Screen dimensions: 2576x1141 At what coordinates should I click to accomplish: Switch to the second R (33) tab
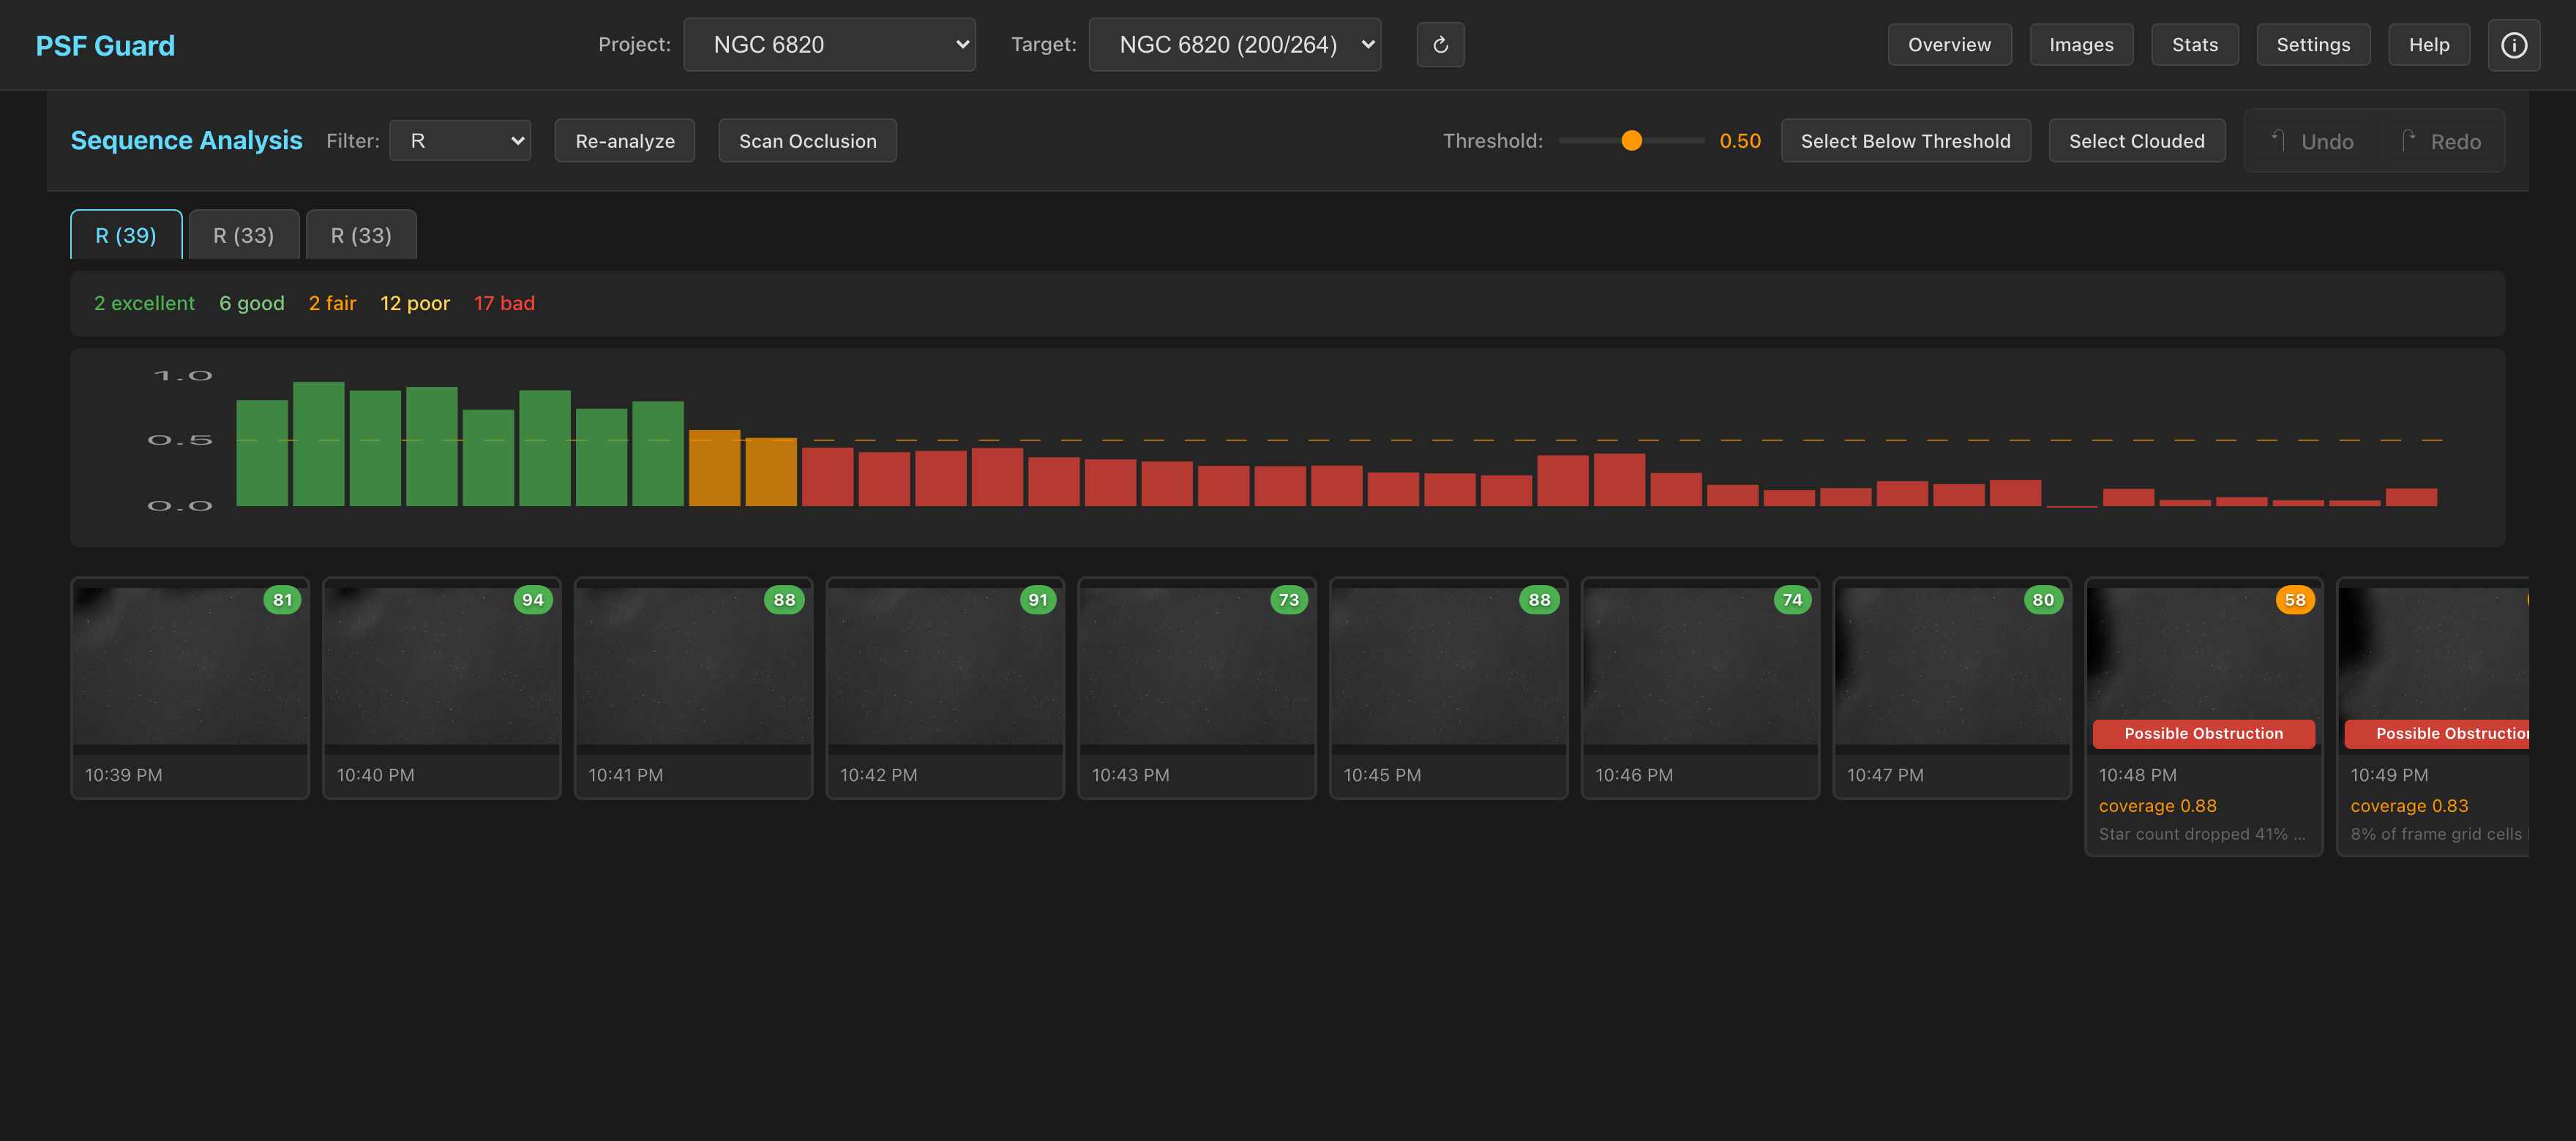(361, 235)
